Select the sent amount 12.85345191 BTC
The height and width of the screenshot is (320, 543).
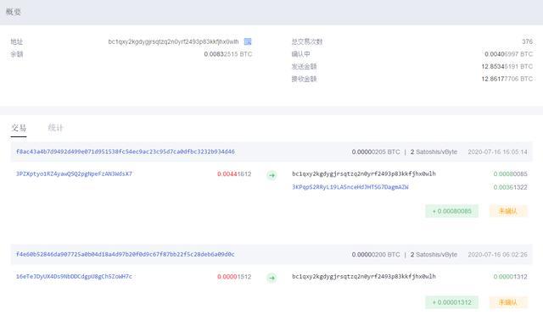point(507,66)
